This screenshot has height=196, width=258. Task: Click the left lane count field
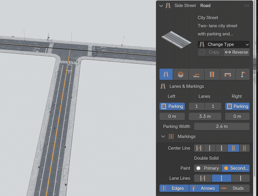(x=197, y=106)
